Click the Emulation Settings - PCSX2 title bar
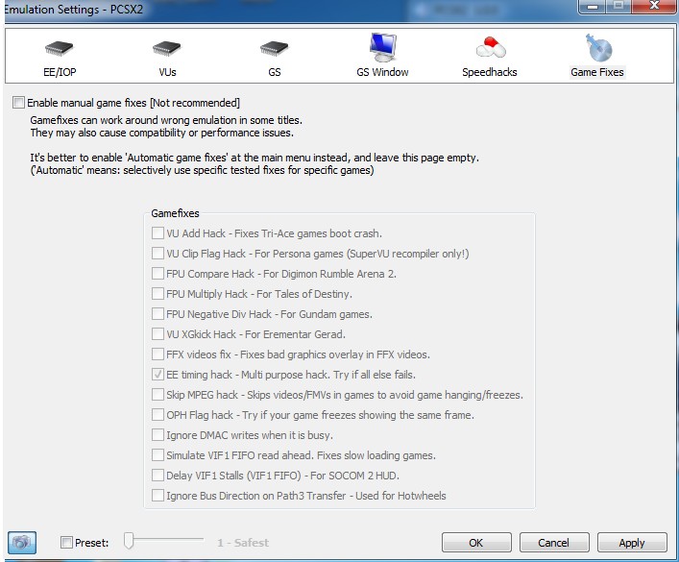The width and height of the screenshot is (679, 562). pyautogui.click(x=290, y=10)
